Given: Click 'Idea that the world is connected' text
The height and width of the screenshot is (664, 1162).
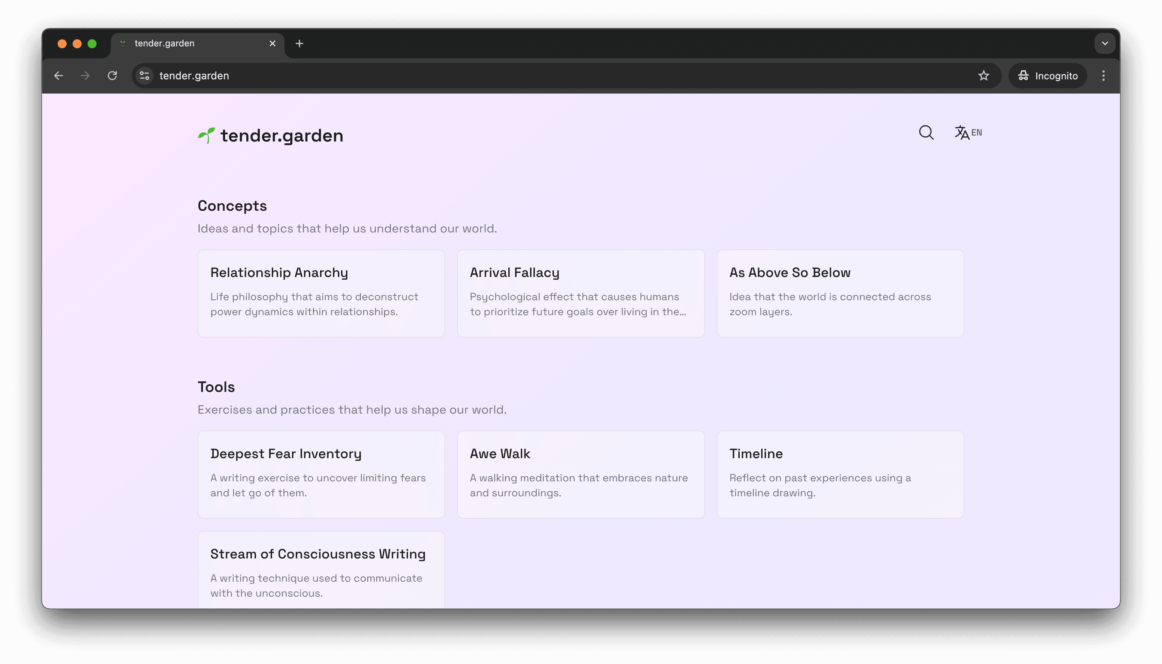Looking at the screenshot, I should pyautogui.click(x=830, y=304).
